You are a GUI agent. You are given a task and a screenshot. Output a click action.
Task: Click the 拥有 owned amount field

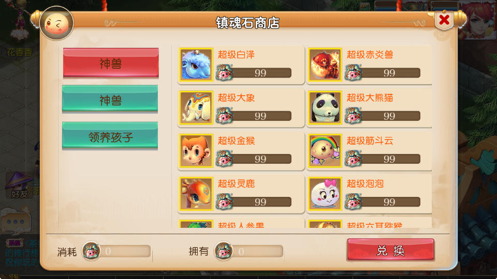[x=249, y=251]
